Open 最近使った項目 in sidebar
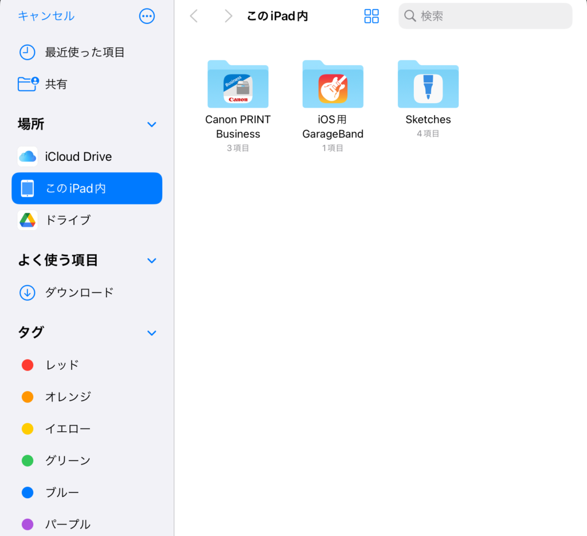This screenshot has width=587, height=536. pyautogui.click(x=84, y=52)
